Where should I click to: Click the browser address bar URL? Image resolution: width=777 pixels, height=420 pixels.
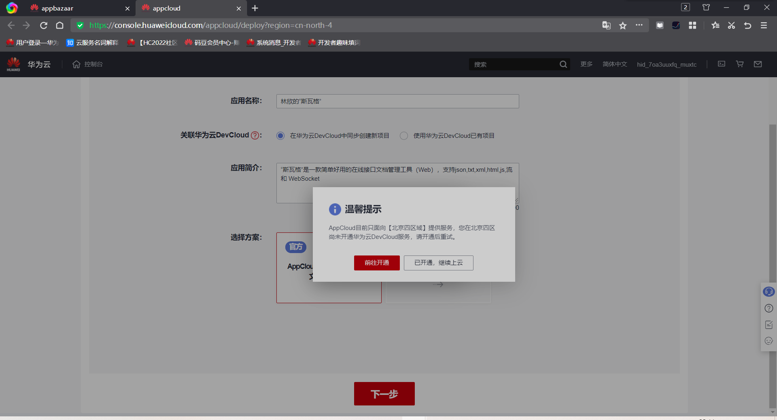pos(210,25)
